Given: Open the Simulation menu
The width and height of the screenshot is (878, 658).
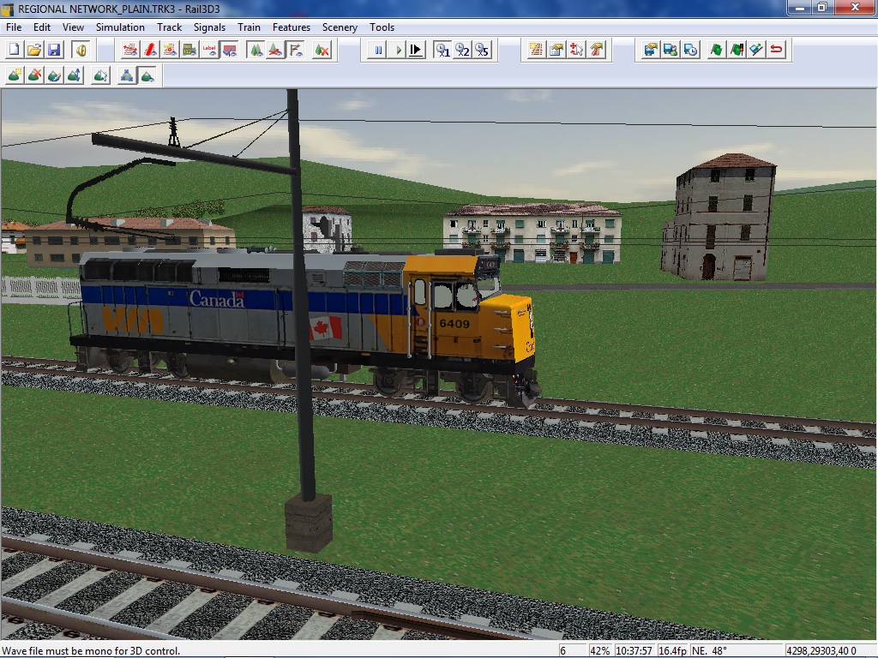Looking at the screenshot, I should click(120, 27).
